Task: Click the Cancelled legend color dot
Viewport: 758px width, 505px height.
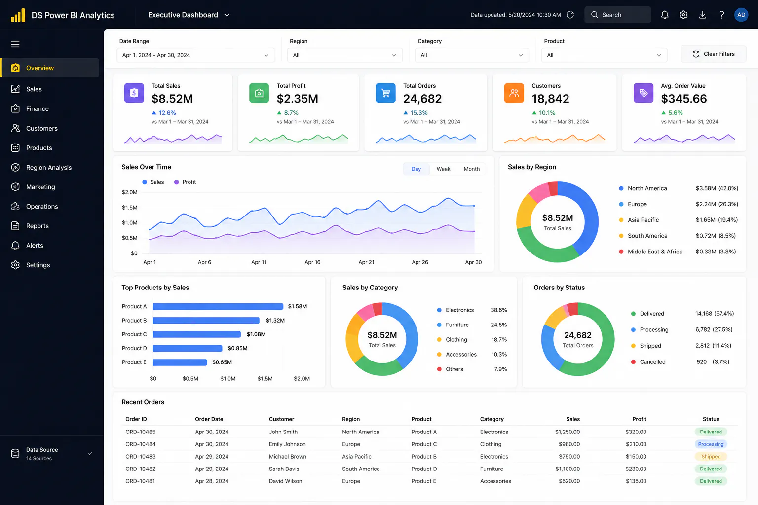Action: (633, 362)
